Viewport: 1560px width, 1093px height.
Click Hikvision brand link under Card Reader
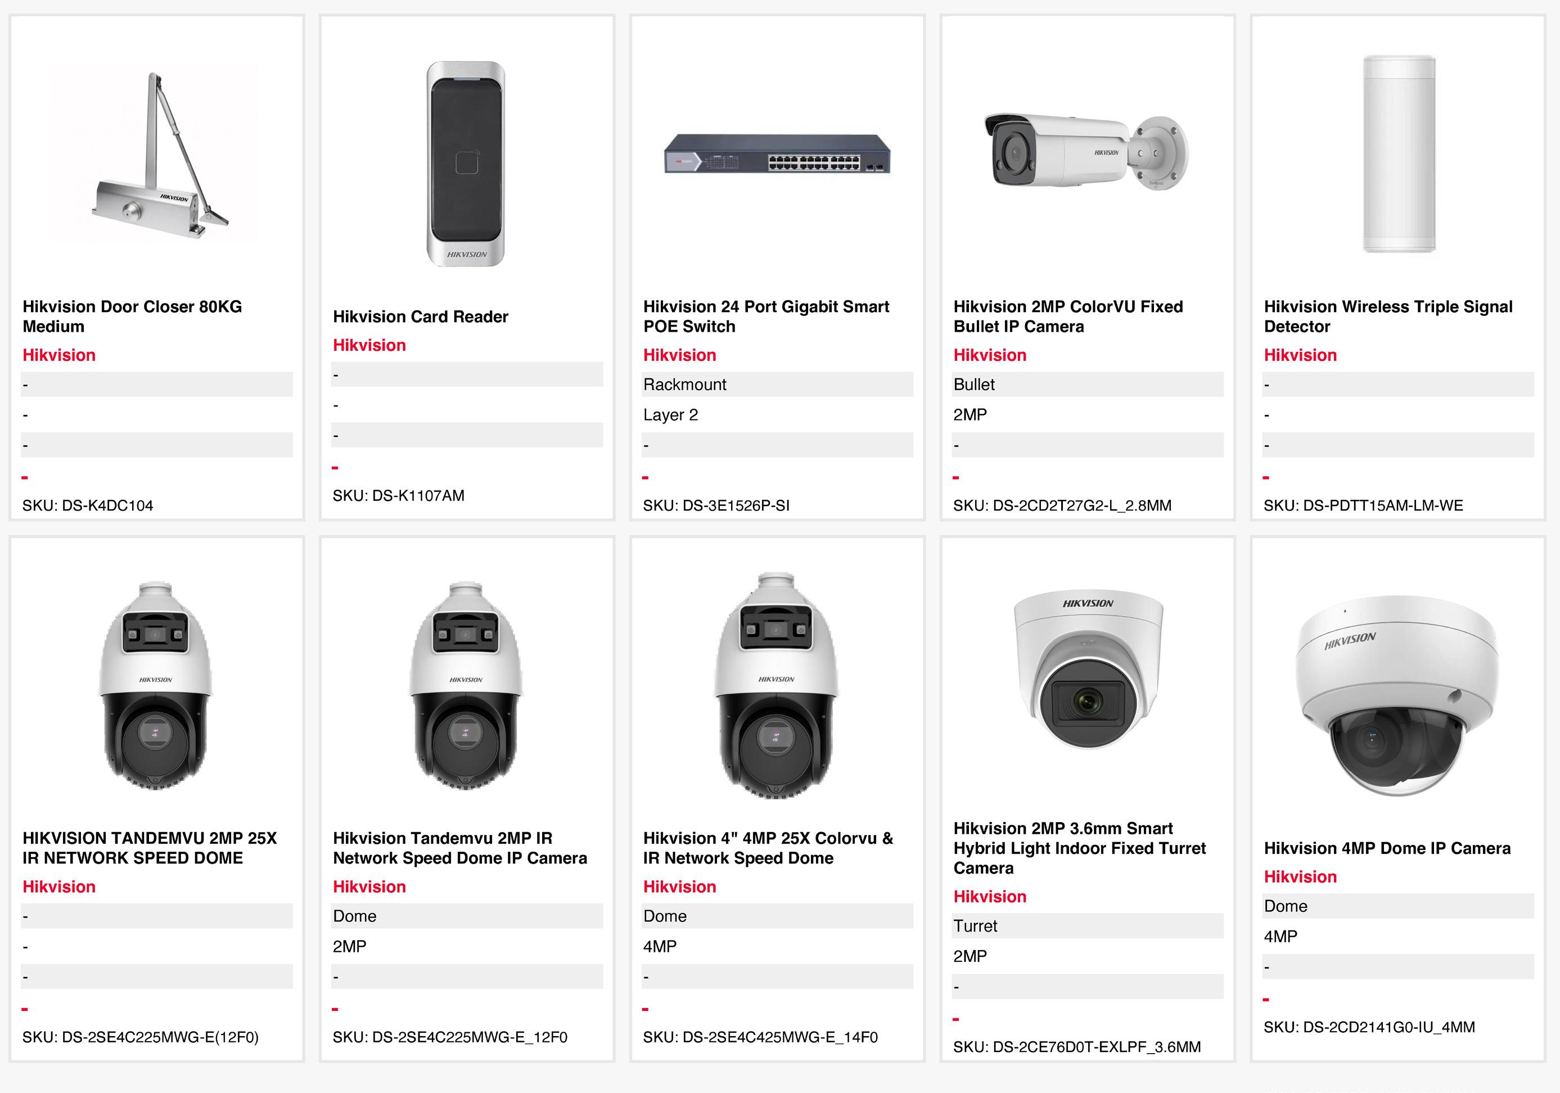click(x=369, y=345)
